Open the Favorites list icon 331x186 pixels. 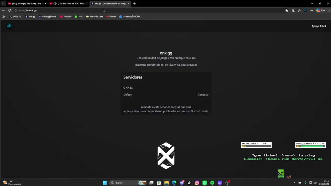(299, 10)
